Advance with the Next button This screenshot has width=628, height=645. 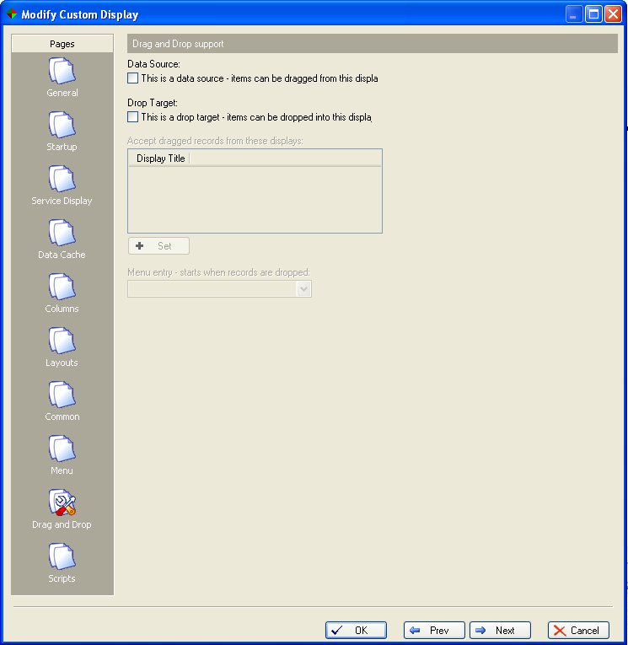500,630
